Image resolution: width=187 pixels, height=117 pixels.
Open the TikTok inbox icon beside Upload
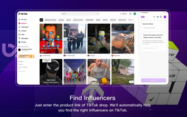pyautogui.click(x=130, y=14)
